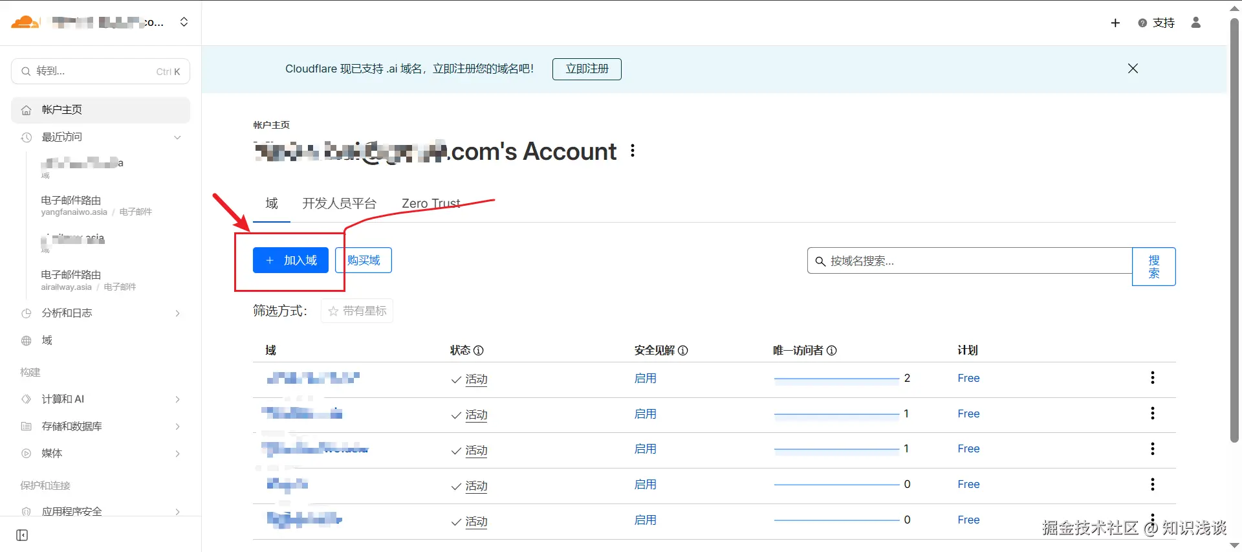The width and height of the screenshot is (1242, 552).
Task: Click the 购买域 button
Action: (x=364, y=260)
